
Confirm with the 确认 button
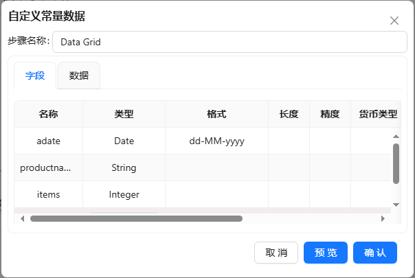[x=375, y=253]
